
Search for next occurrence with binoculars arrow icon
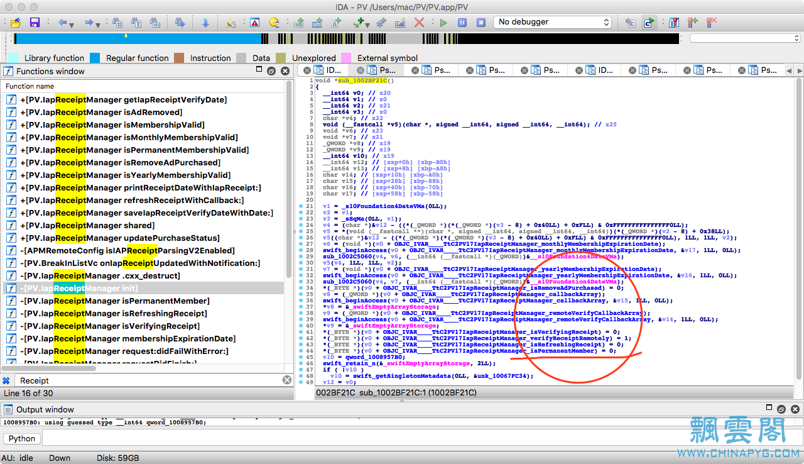click(x=180, y=23)
